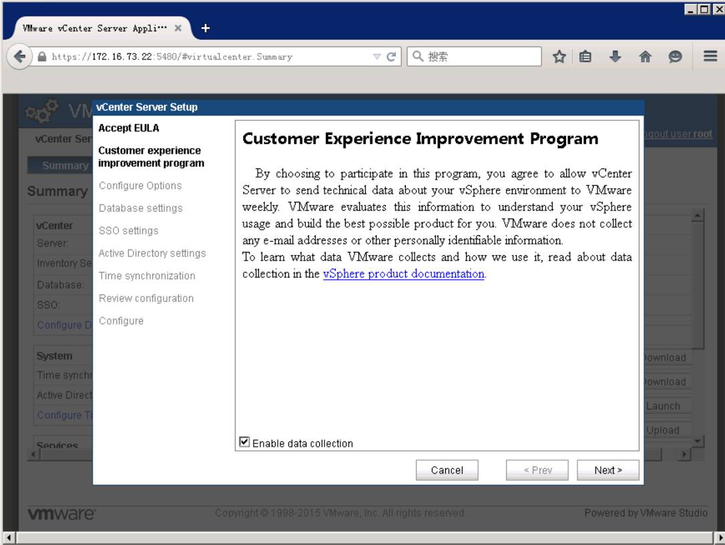Viewport: 725px width, 545px height.
Task: Click scroll down arrow of summary panel
Action: tap(698, 441)
